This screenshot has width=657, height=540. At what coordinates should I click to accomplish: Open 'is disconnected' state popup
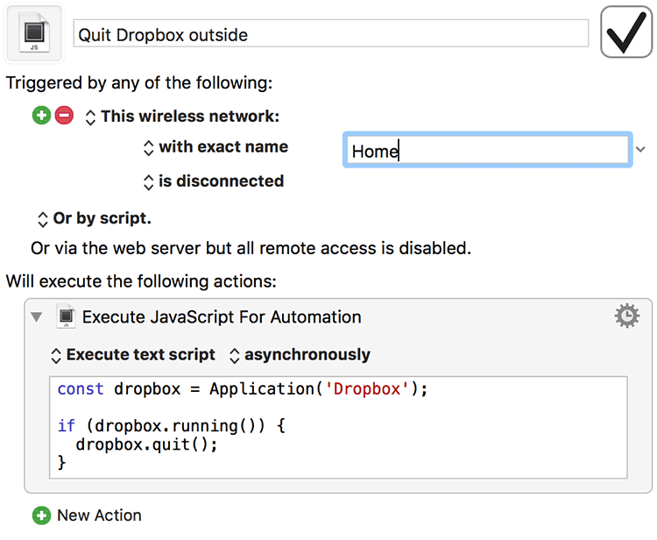pyautogui.click(x=214, y=181)
